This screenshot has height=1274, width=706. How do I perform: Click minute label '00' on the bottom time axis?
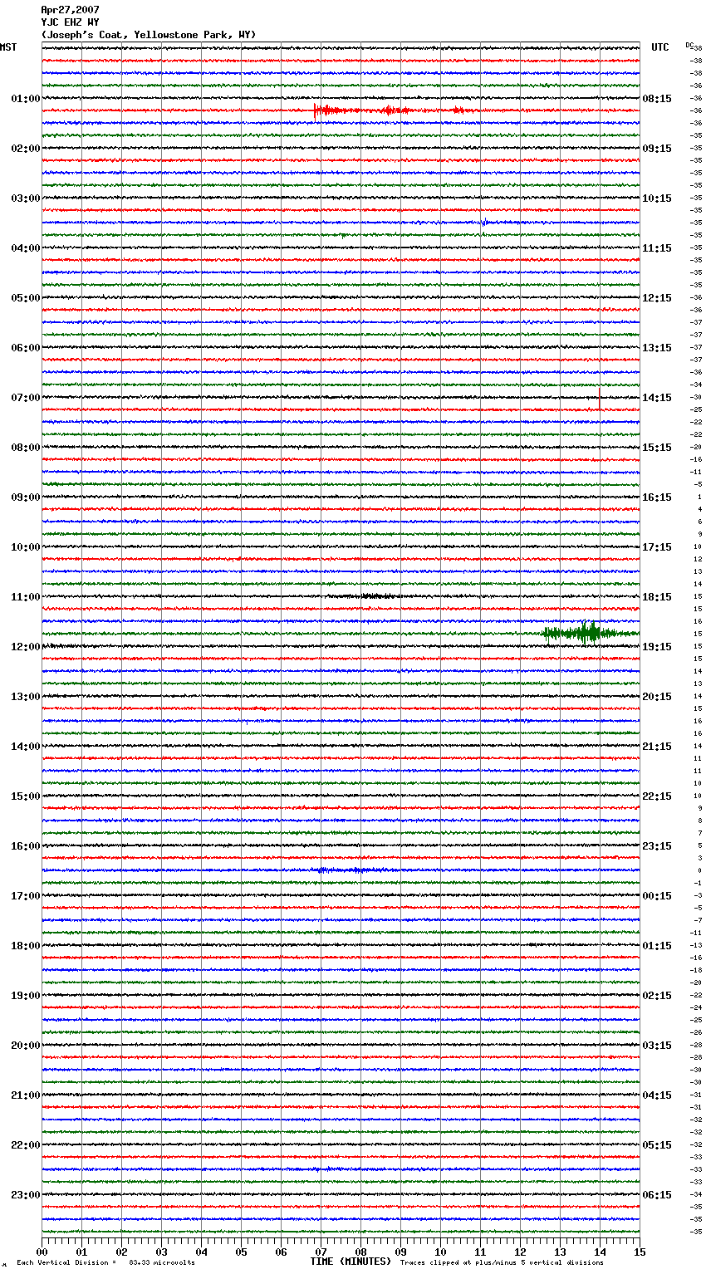pos(42,1252)
